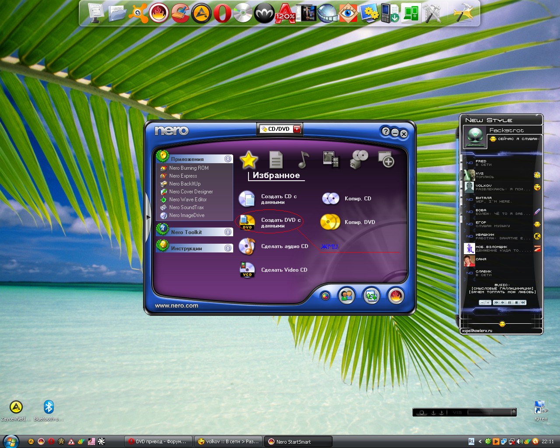The height and width of the screenshot is (448, 560).
Task: Open the www.nero.com link
Action: [x=176, y=306]
